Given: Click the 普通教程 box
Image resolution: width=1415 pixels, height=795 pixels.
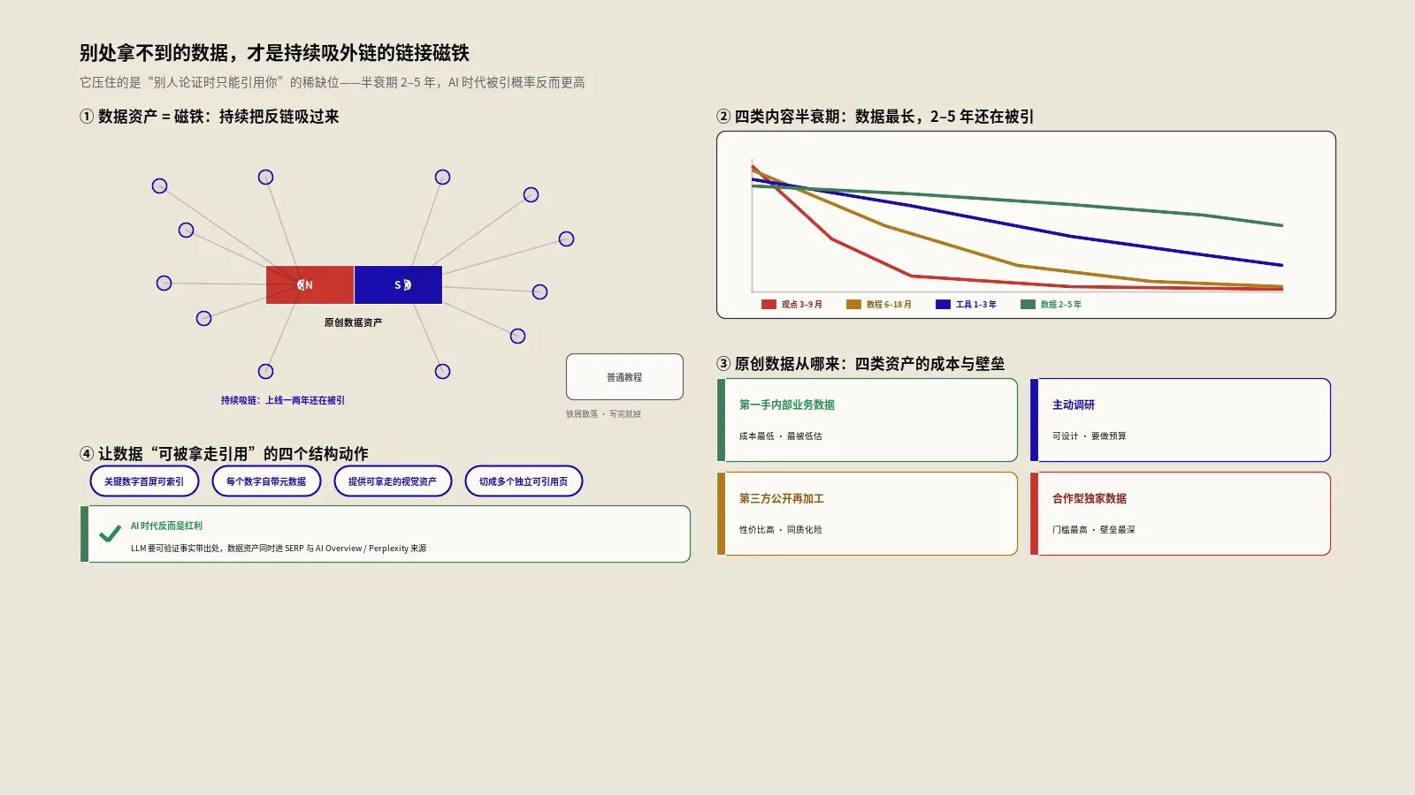Looking at the screenshot, I should point(624,377).
